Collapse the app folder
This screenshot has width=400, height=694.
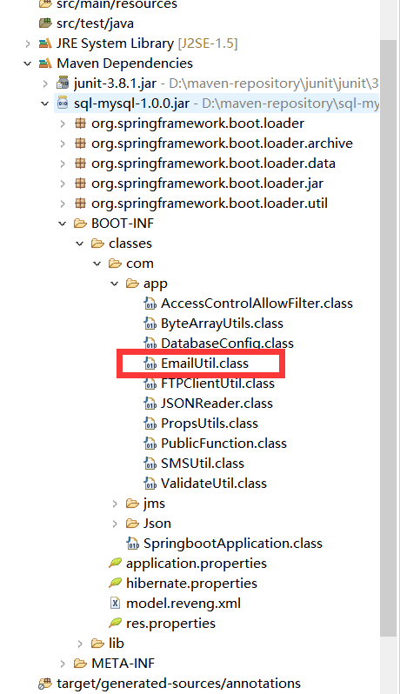pyautogui.click(x=115, y=284)
